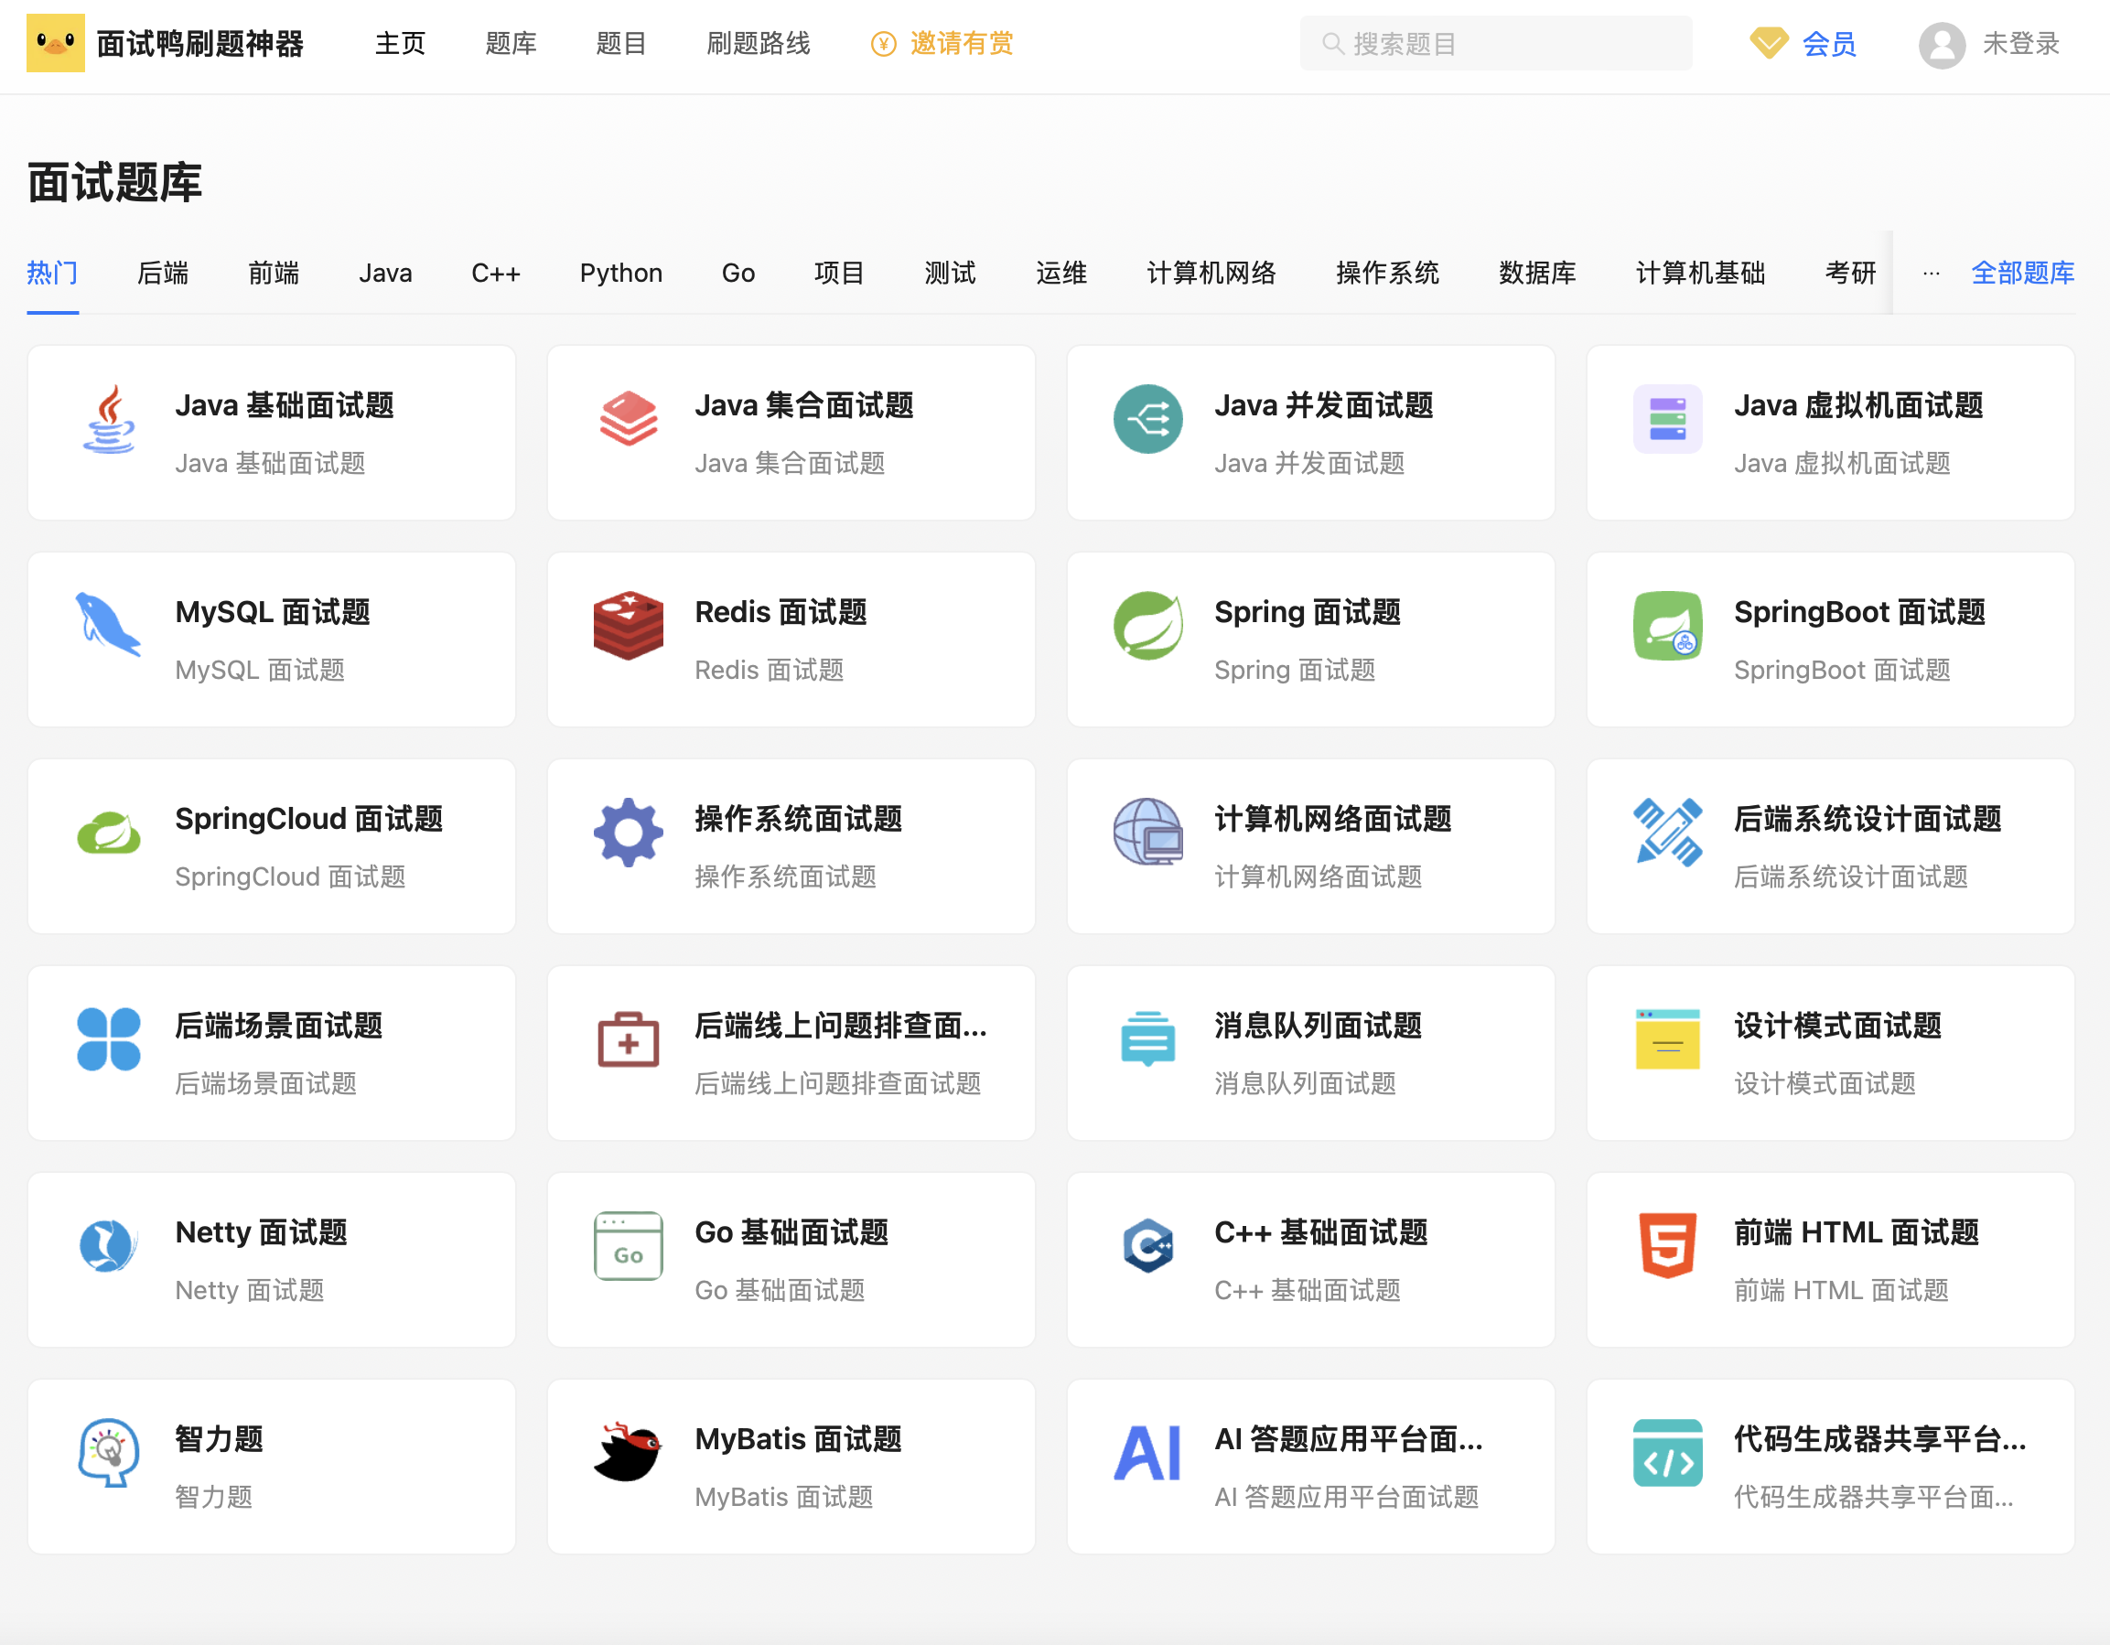The height and width of the screenshot is (1645, 2110).
Task: Click the 智力题 lightbulb head icon
Action: coord(109,1453)
